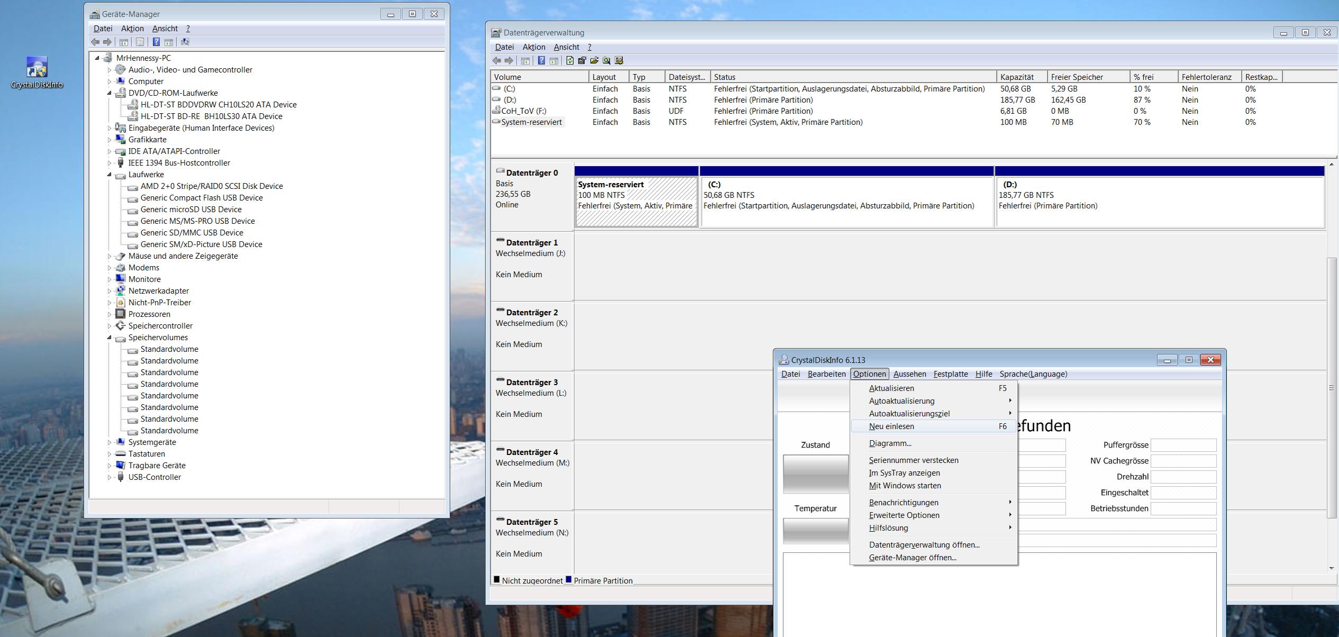Click the gray Zustand status bar
The height and width of the screenshot is (637, 1339).
coord(815,474)
